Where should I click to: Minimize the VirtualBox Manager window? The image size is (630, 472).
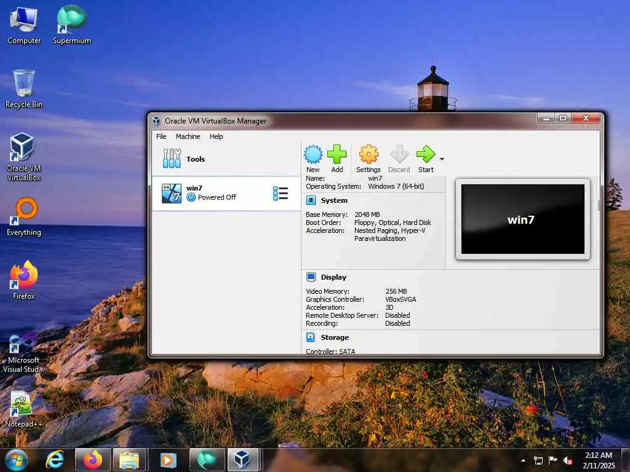tap(546, 119)
